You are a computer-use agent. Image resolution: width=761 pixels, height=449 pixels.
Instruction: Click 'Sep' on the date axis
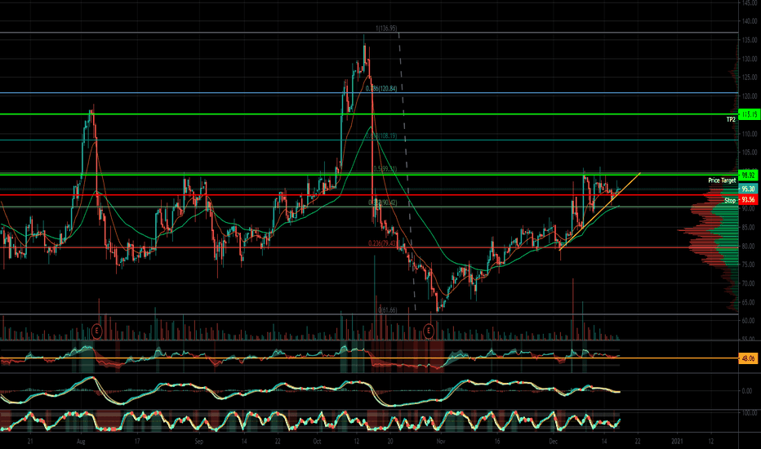tap(198, 442)
